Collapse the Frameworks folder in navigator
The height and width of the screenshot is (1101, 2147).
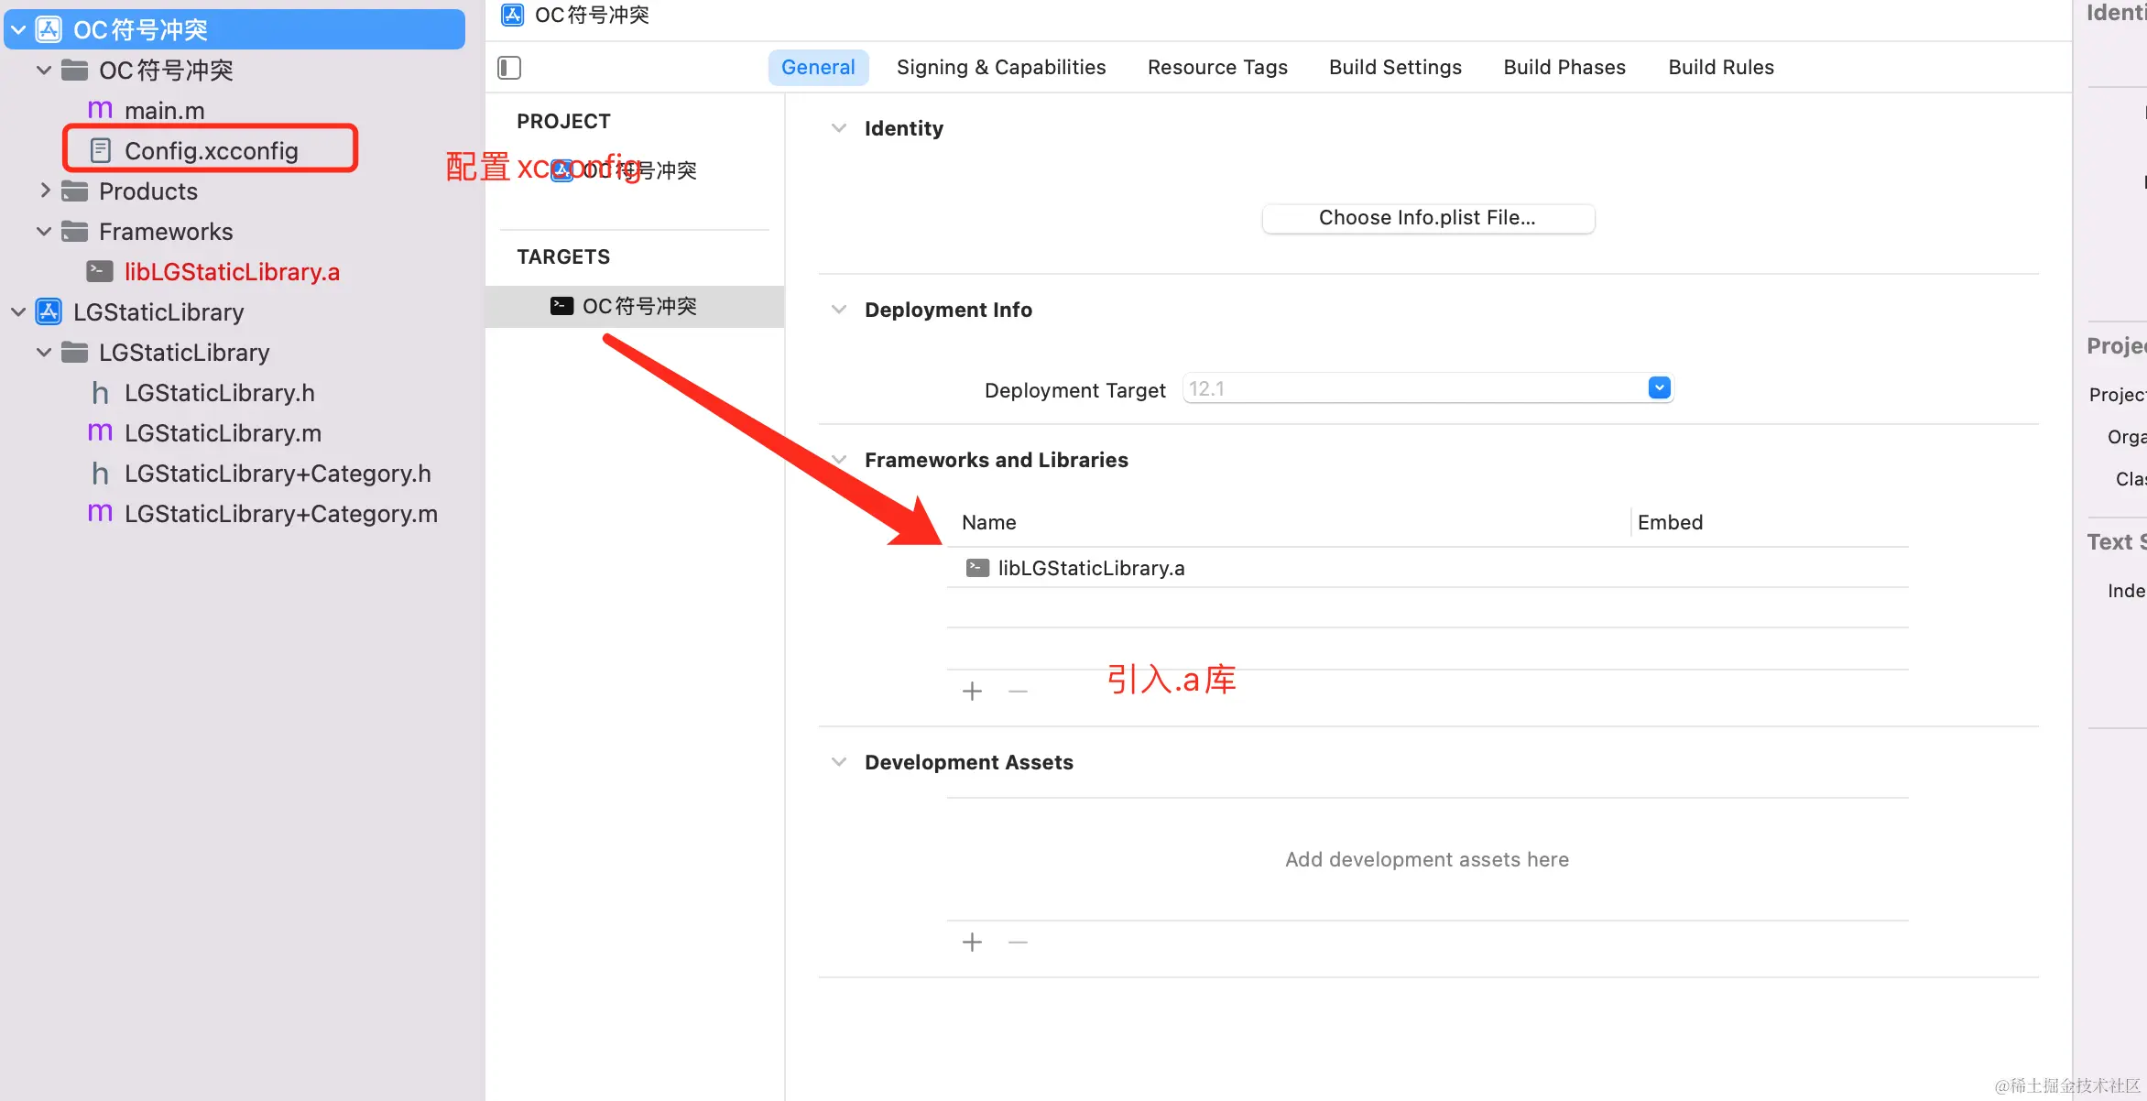tap(43, 232)
